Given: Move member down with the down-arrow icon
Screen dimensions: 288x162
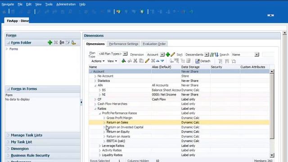Looking at the screenshot, I should (162, 61).
